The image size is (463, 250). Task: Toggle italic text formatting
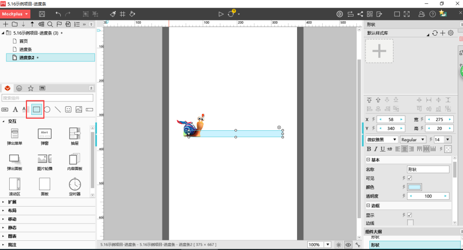376,149
